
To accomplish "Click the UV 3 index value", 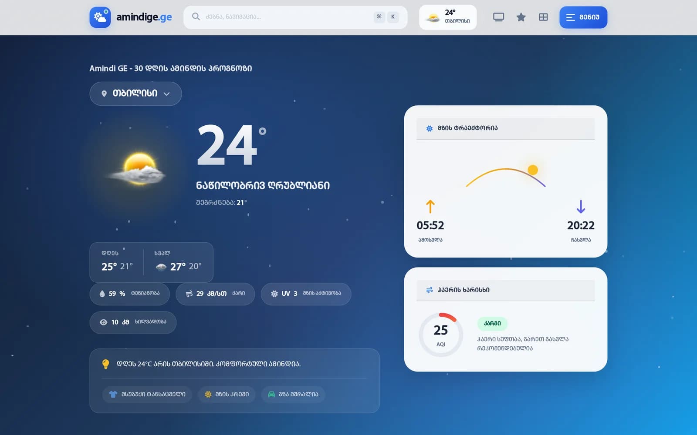I will (289, 294).
